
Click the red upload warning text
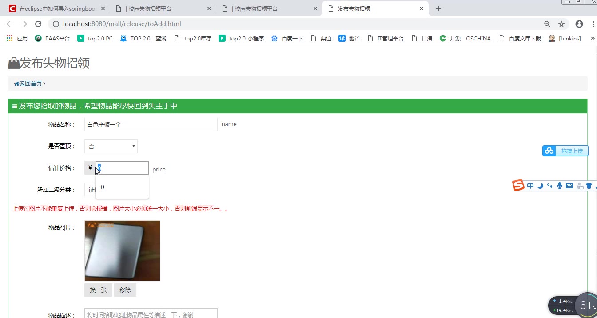point(120,208)
